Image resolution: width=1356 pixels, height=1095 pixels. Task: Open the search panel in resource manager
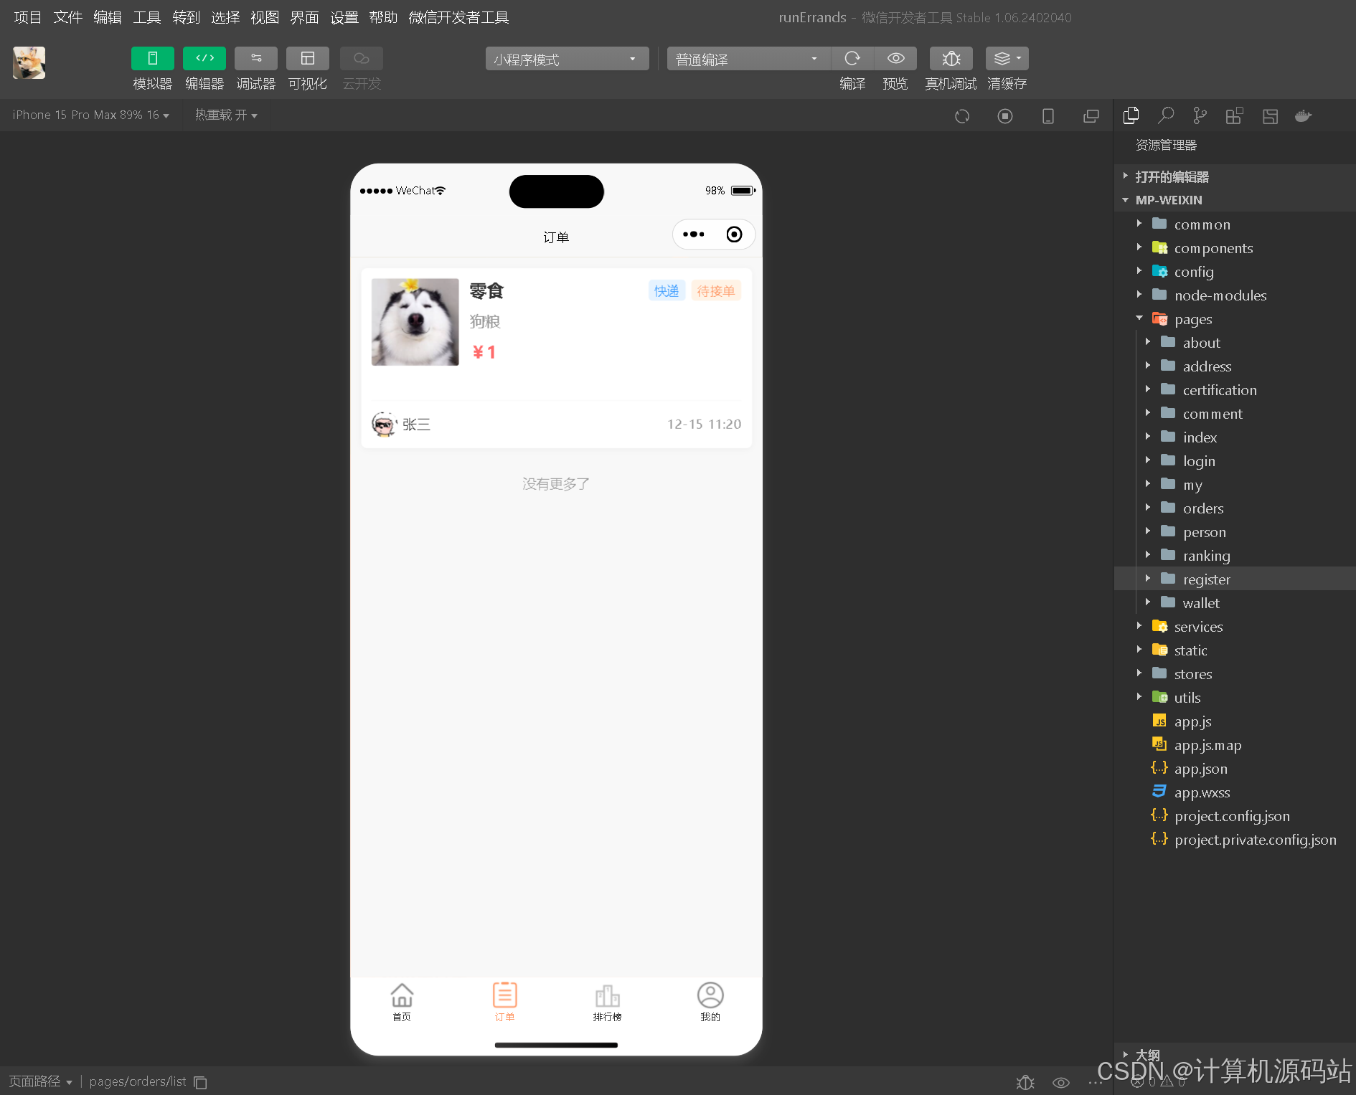pyautogui.click(x=1166, y=115)
